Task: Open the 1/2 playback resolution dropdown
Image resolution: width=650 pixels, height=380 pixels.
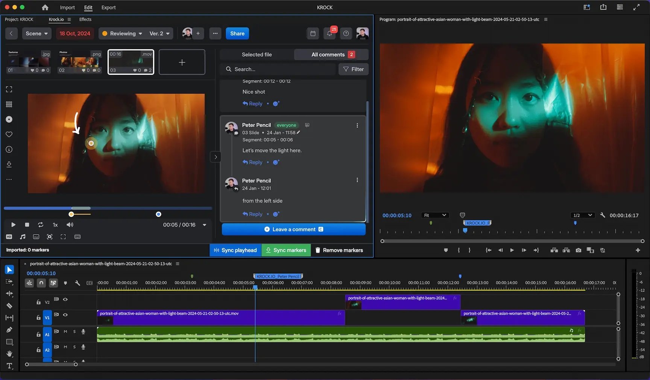Action: tap(582, 215)
